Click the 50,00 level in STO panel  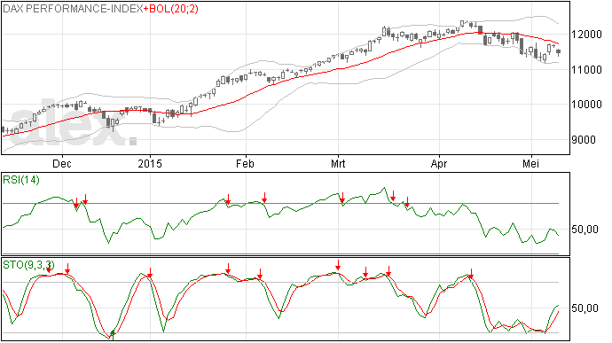pyautogui.click(x=585, y=308)
